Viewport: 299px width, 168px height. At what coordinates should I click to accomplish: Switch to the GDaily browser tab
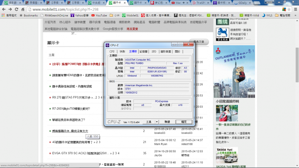click(x=243, y=3)
